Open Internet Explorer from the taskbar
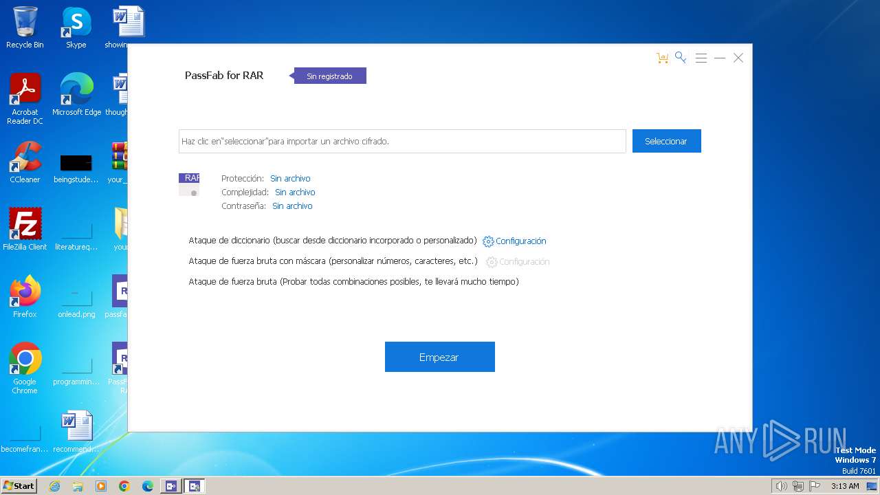 click(54, 486)
